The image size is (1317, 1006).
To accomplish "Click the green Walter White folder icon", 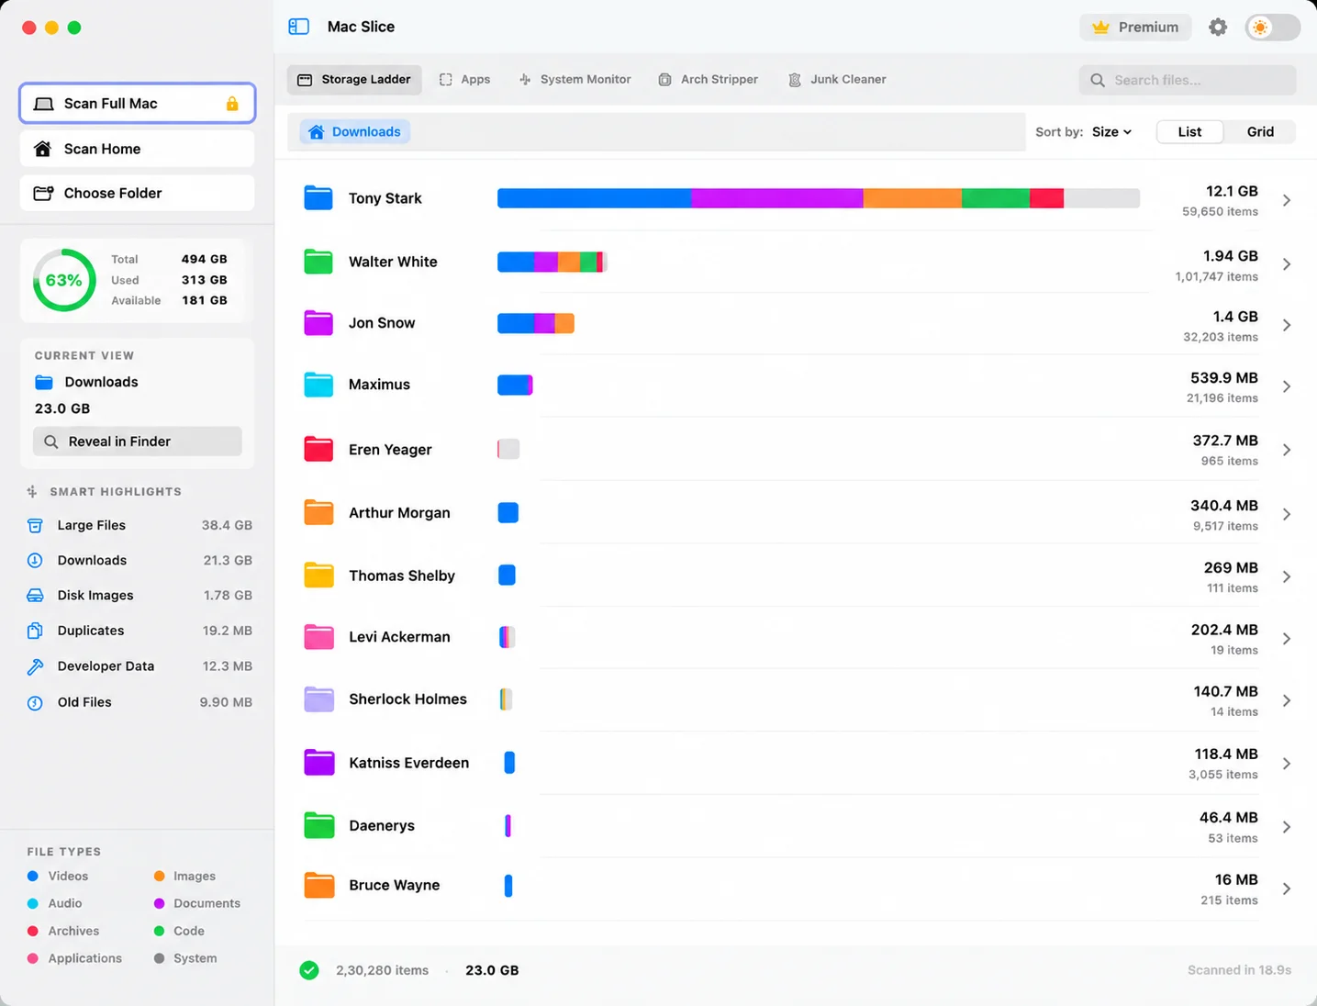I will (x=318, y=262).
